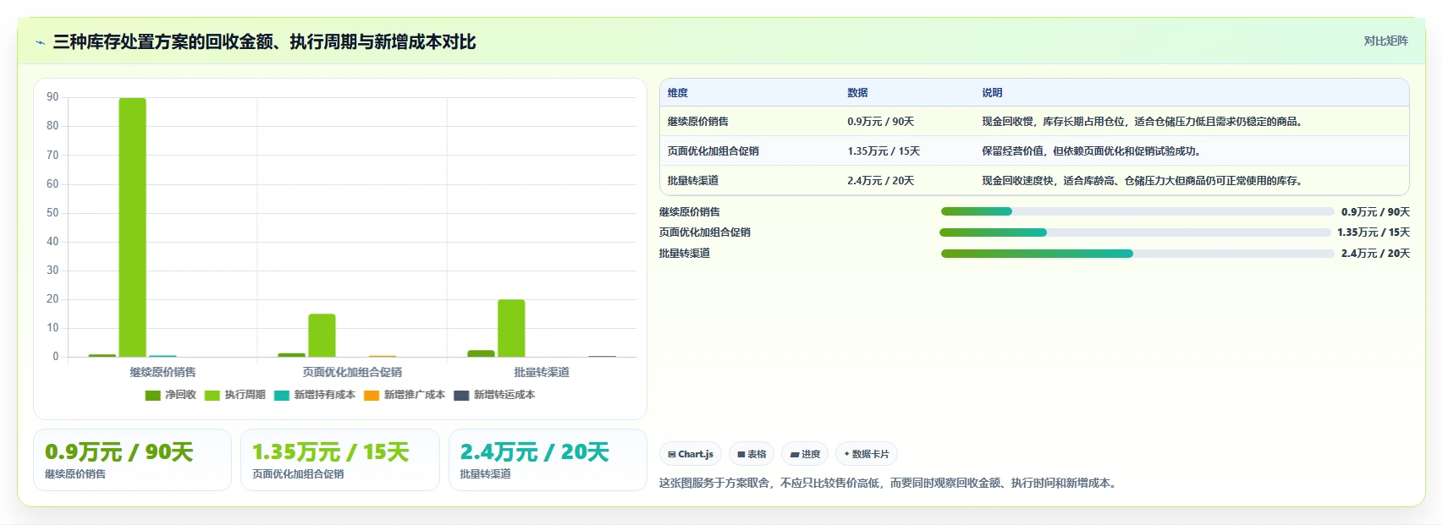Toggle the 新增转运成本 legend entry
Image resolution: width=1443 pixels, height=525 pixels.
494,395
